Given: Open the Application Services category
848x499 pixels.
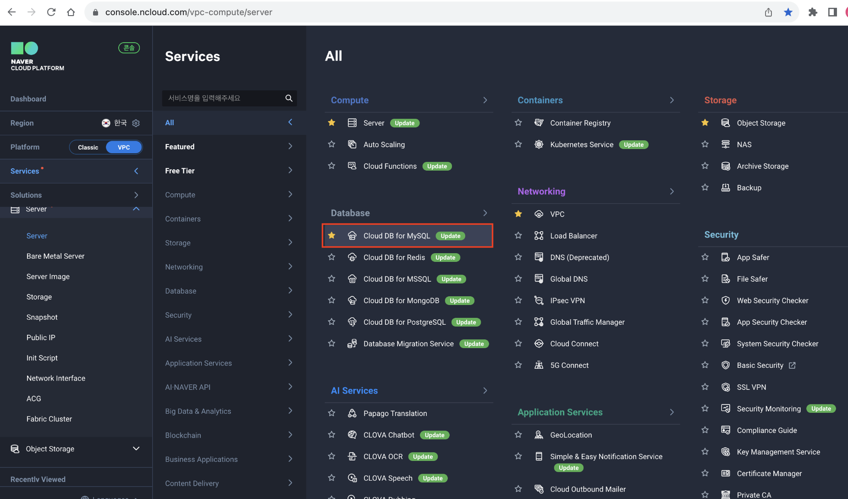Looking at the screenshot, I should coord(229,363).
